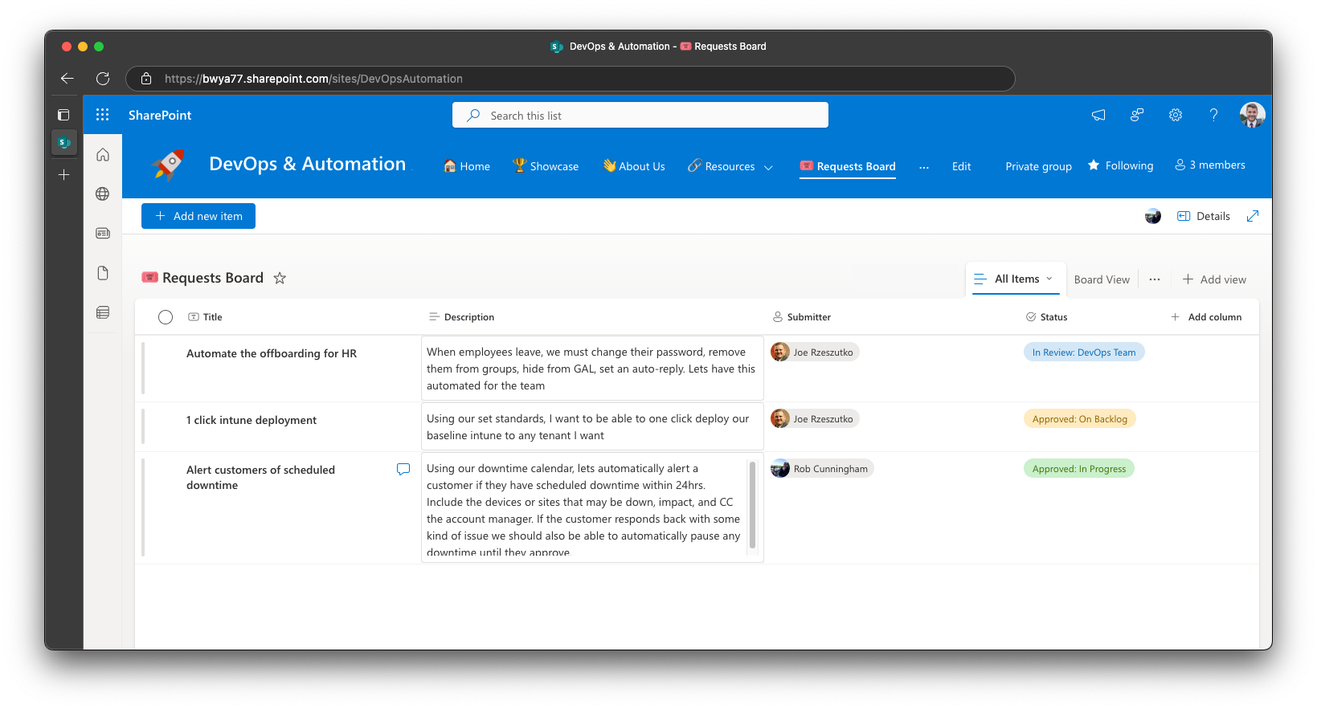Screen dimensions: 1317x709
Task: Click the lock icon in address bar
Action: click(x=146, y=79)
